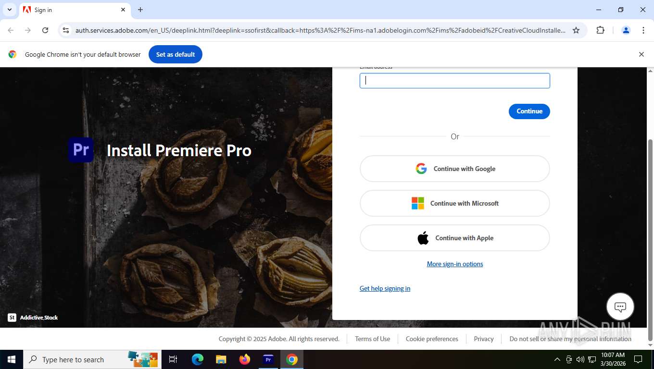
Task: Select Google Chrome taskbar icon
Action: pyautogui.click(x=292, y=359)
